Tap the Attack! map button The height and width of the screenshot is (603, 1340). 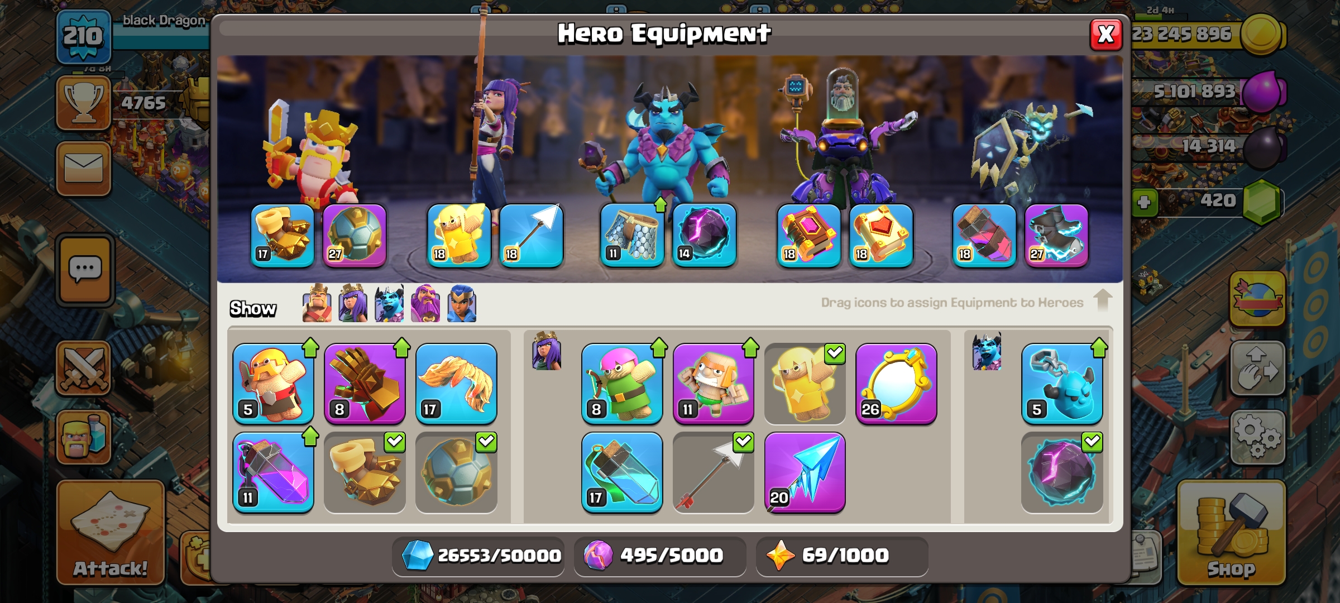(111, 533)
